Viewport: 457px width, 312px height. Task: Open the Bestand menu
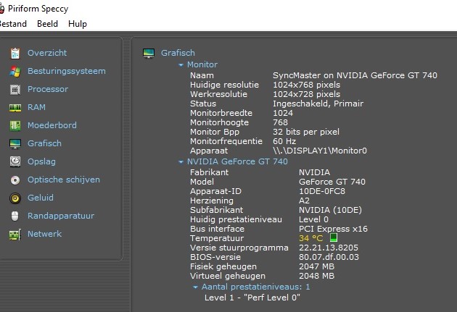pyautogui.click(x=13, y=24)
